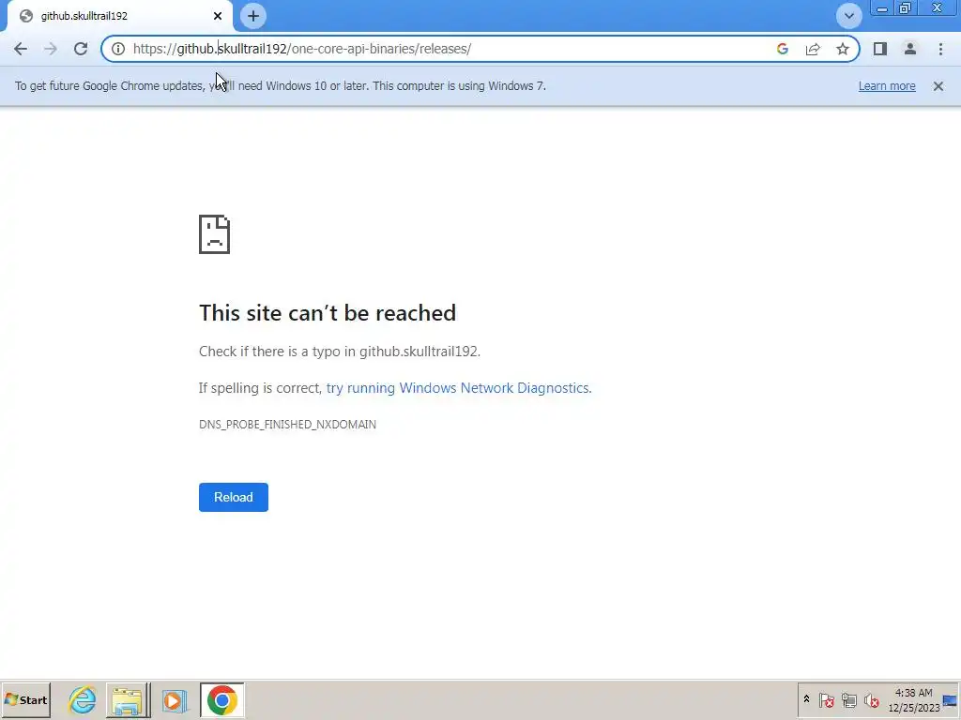The height and width of the screenshot is (720, 961).
Task: Click the Learn more link
Action: [887, 86]
